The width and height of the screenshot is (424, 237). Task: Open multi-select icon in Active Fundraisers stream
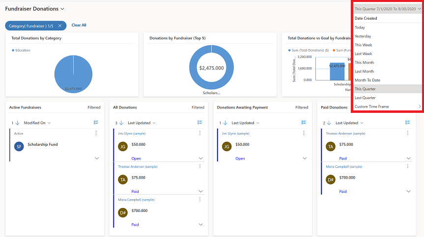click(x=96, y=123)
